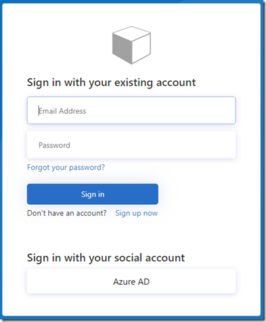The image size is (266, 322).
Task: Sign in using the Azure AD social provider
Action: pyautogui.click(x=131, y=281)
